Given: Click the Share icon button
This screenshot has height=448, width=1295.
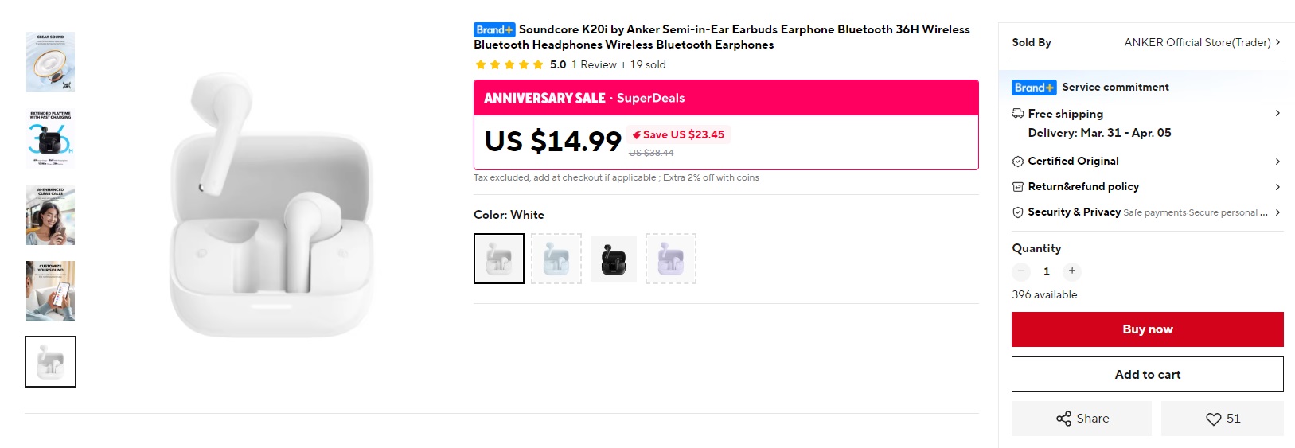Looking at the screenshot, I should 1063,419.
